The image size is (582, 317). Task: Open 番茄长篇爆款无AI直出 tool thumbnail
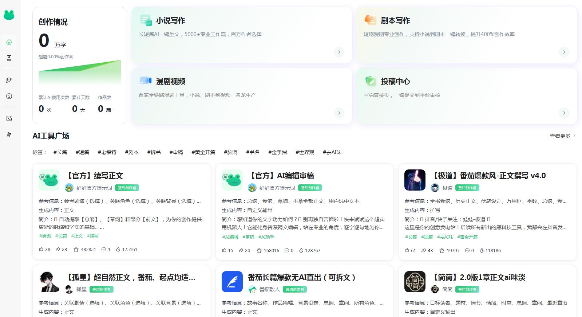pos(232,282)
